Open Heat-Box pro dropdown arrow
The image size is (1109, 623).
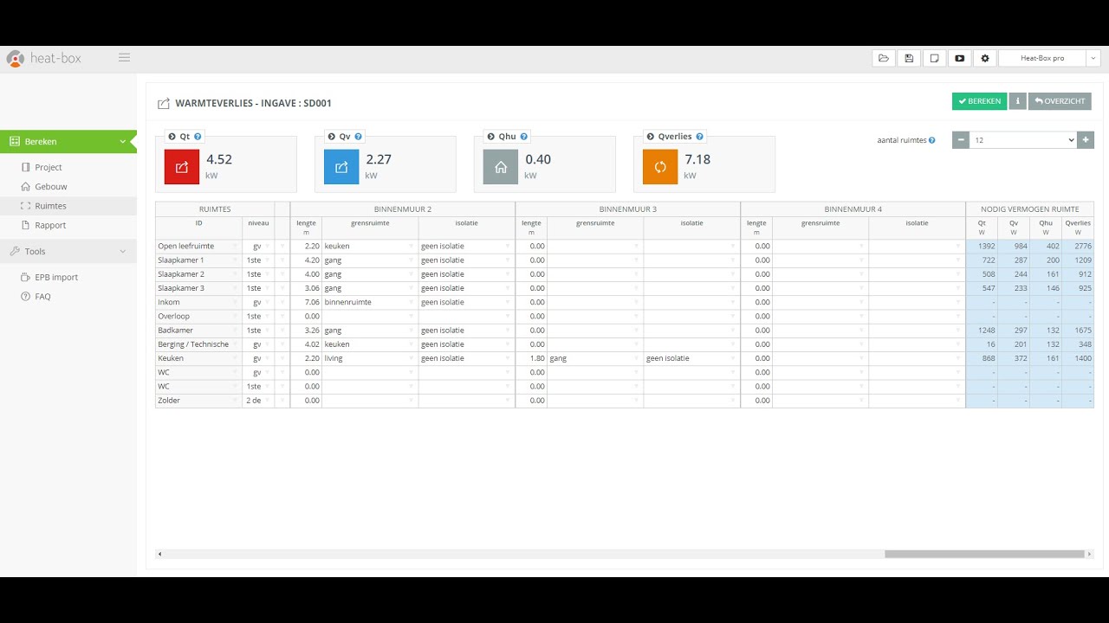point(1092,58)
